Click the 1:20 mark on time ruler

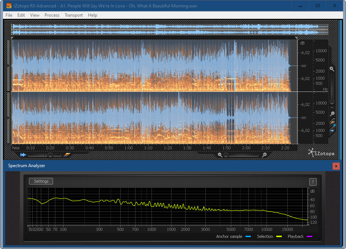click(x=168, y=148)
